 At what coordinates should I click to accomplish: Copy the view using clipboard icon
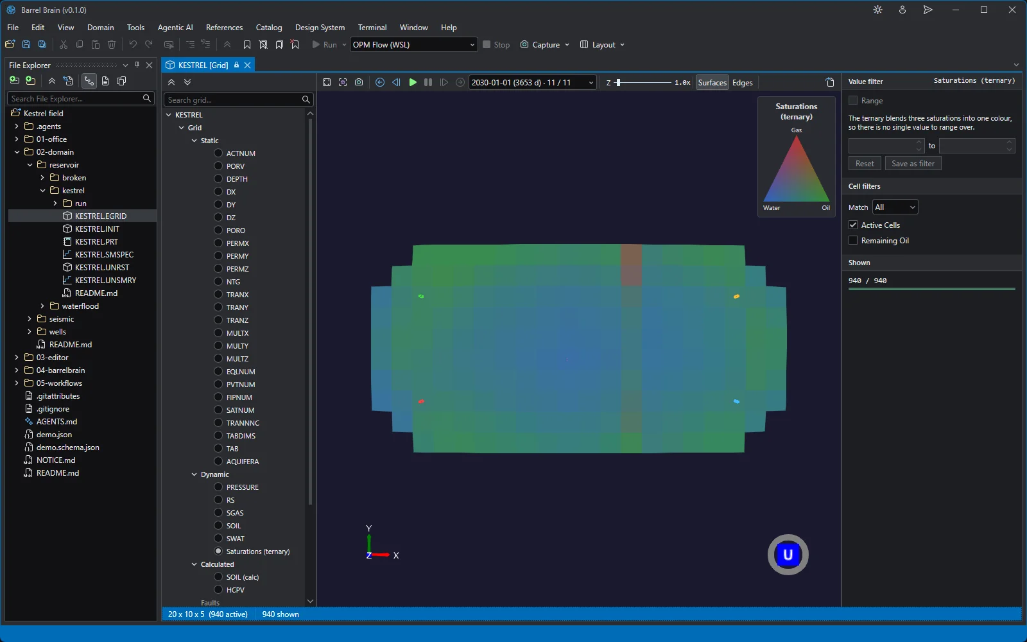click(x=830, y=82)
